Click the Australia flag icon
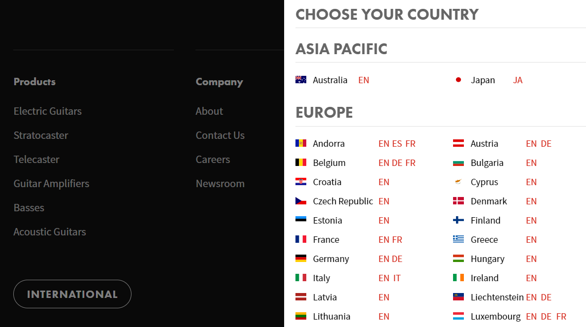 point(301,80)
